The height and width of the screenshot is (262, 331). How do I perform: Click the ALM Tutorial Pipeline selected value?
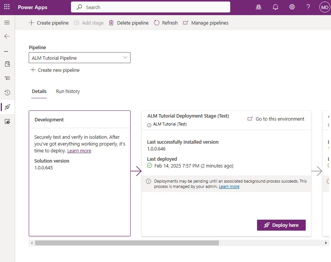coord(54,58)
